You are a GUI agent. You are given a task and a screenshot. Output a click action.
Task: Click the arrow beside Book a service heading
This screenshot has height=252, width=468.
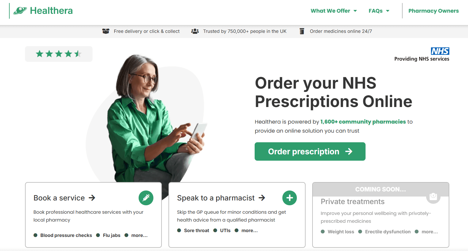pos(92,198)
